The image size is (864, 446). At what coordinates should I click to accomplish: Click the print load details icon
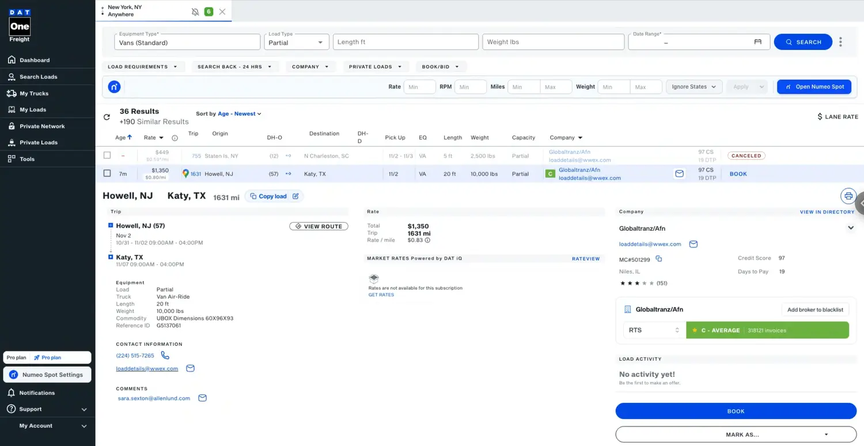coord(848,196)
